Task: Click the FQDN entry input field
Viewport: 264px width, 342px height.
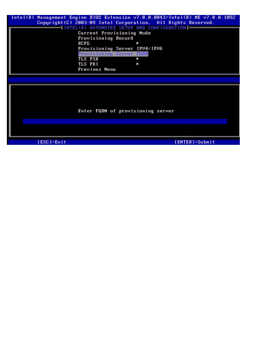Action: [x=125, y=121]
